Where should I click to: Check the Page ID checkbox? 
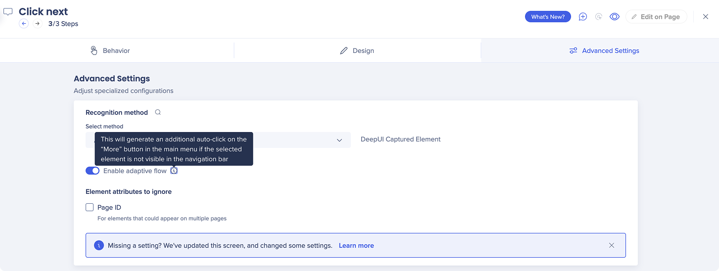[x=90, y=207]
